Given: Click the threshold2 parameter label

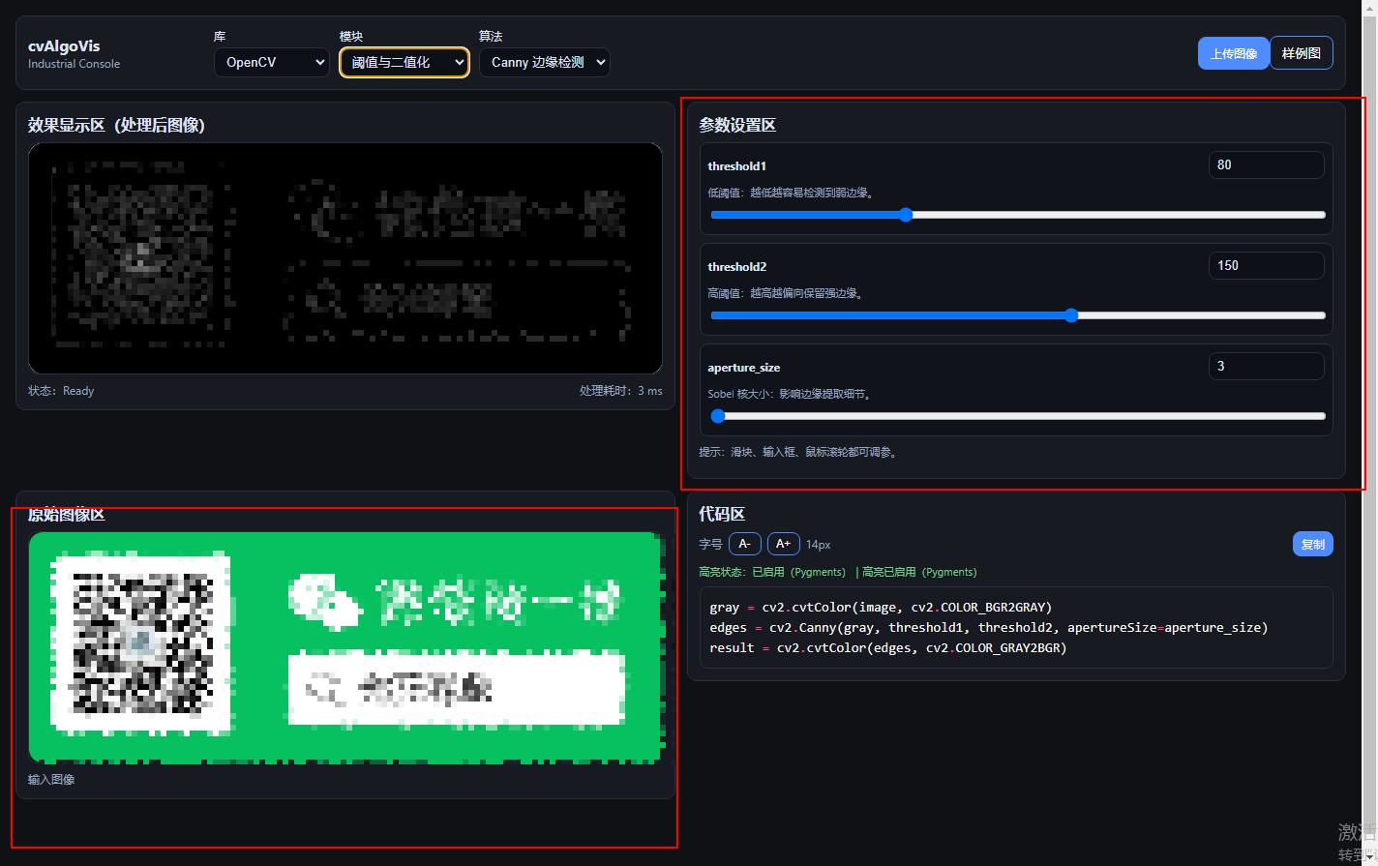Looking at the screenshot, I should [736, 267].
